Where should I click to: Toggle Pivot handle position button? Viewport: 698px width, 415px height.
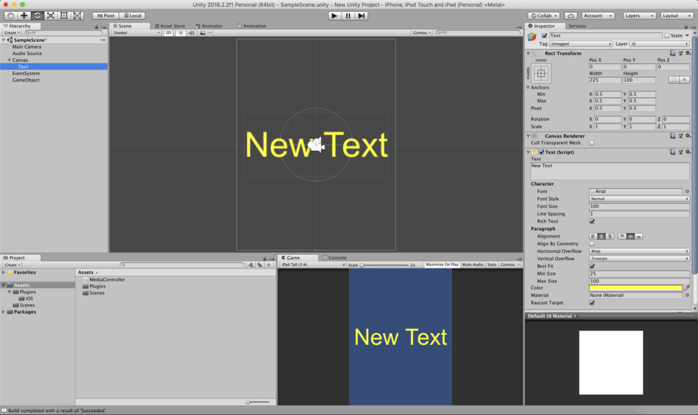pos(106,16)
